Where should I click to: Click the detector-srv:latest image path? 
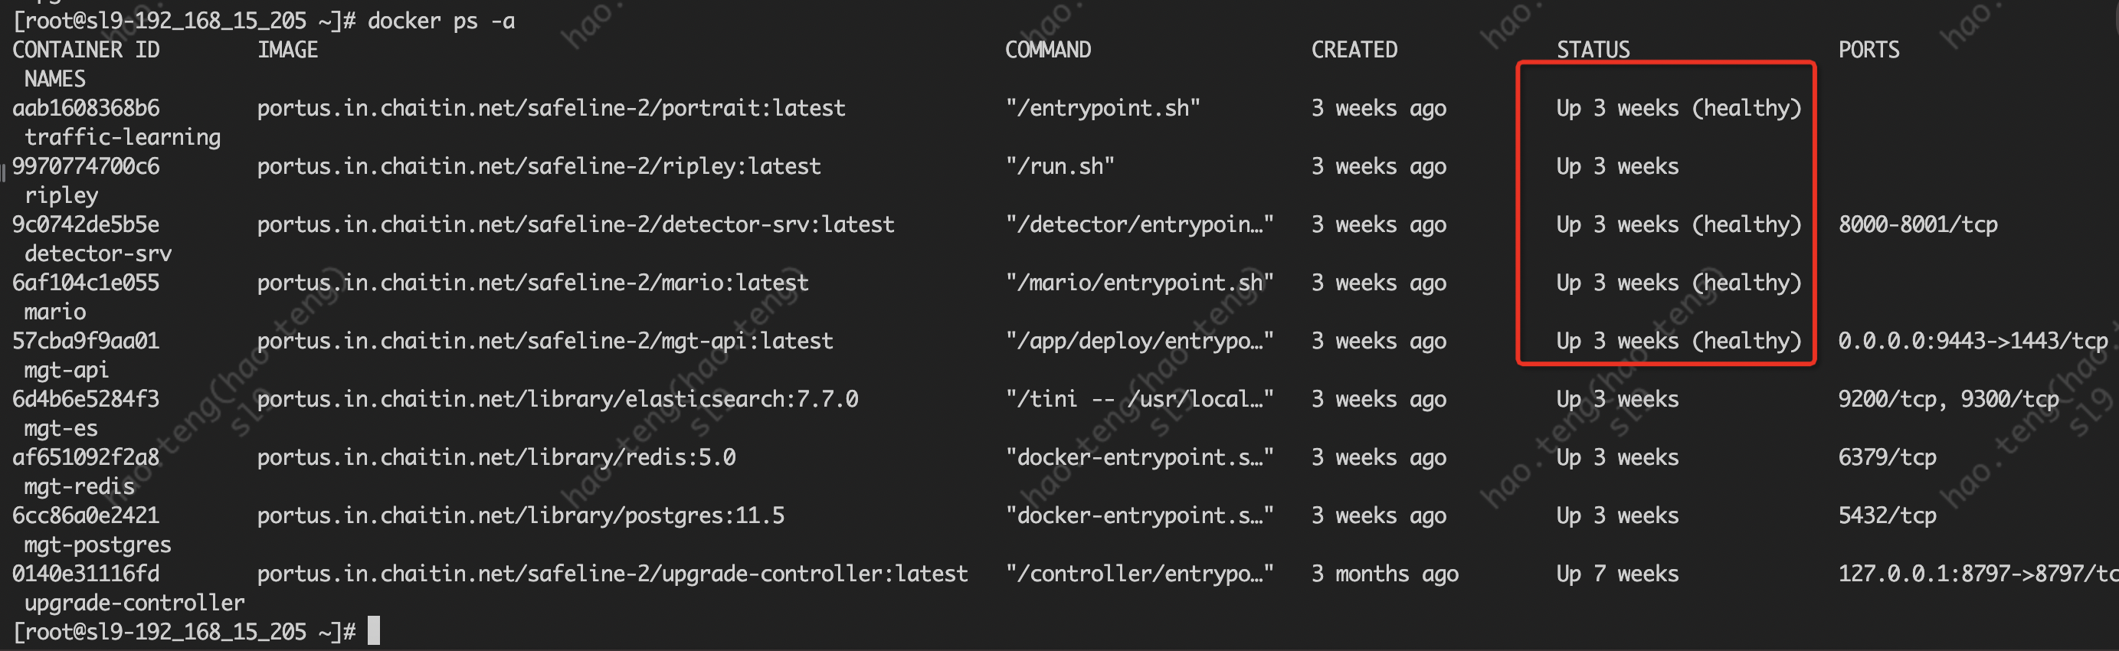coord(575,225)
